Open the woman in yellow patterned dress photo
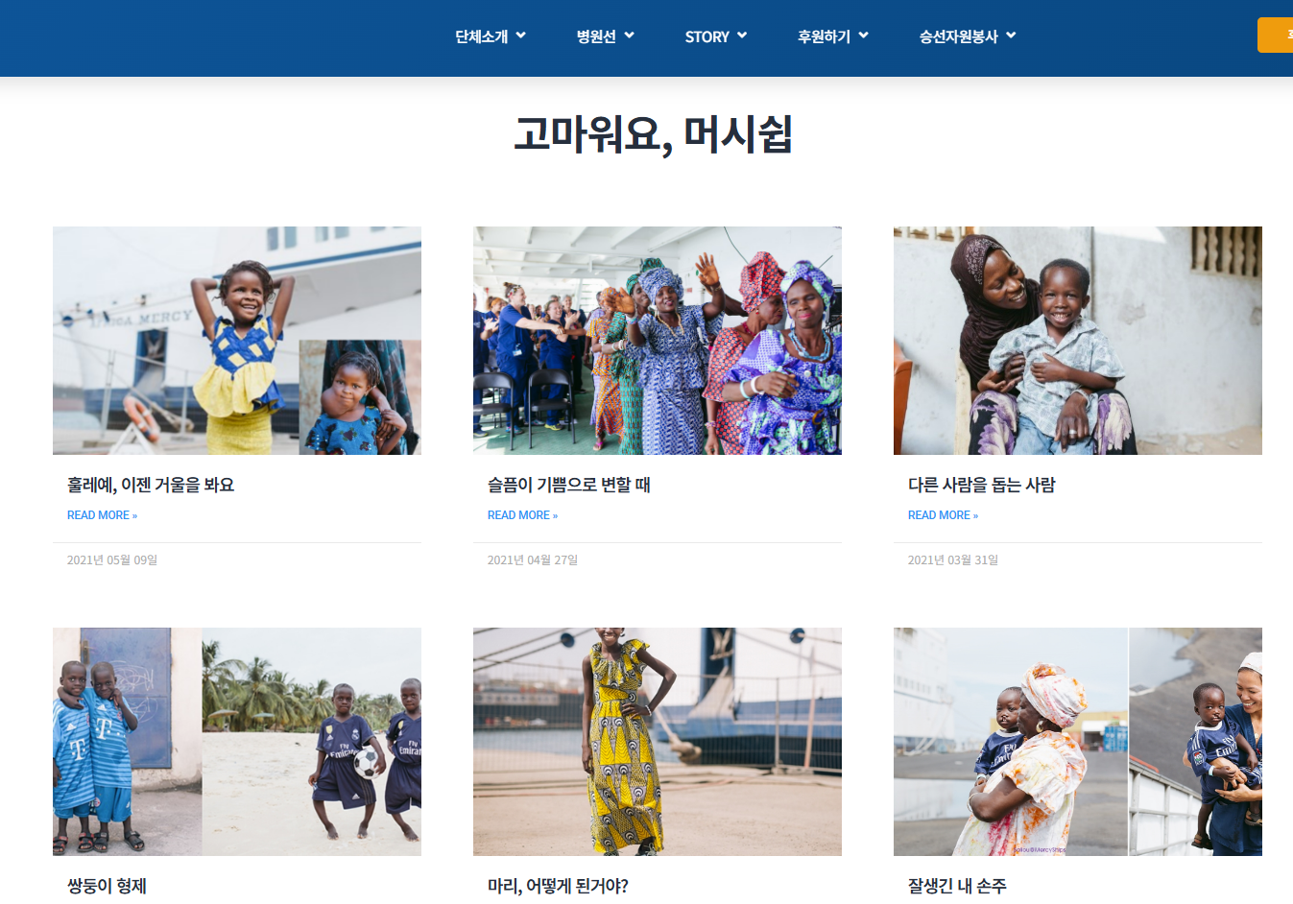 [658, 742]
